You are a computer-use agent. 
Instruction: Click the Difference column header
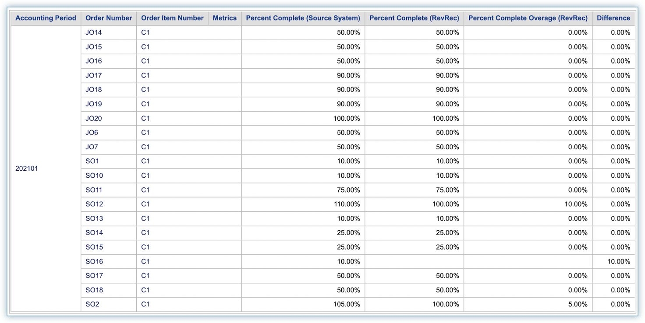pos(613,18)
